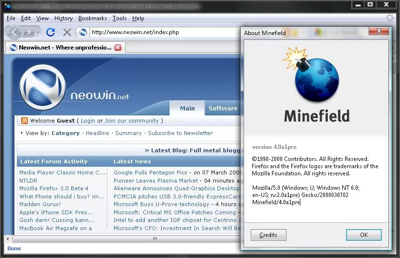Read Alienware Announces Quad-Graphics Desktop news
This screenshot has height=258, width=400.
(x=177, y=188)
